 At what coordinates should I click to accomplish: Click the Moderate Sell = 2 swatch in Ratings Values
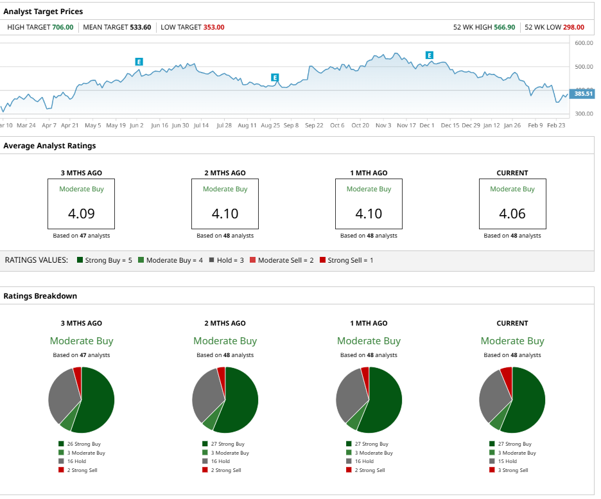tap(253, 260)
